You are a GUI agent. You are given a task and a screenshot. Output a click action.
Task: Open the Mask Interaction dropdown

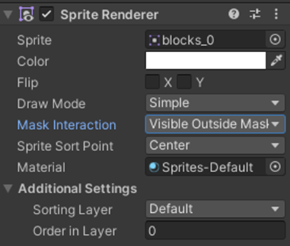coord(215,124)
